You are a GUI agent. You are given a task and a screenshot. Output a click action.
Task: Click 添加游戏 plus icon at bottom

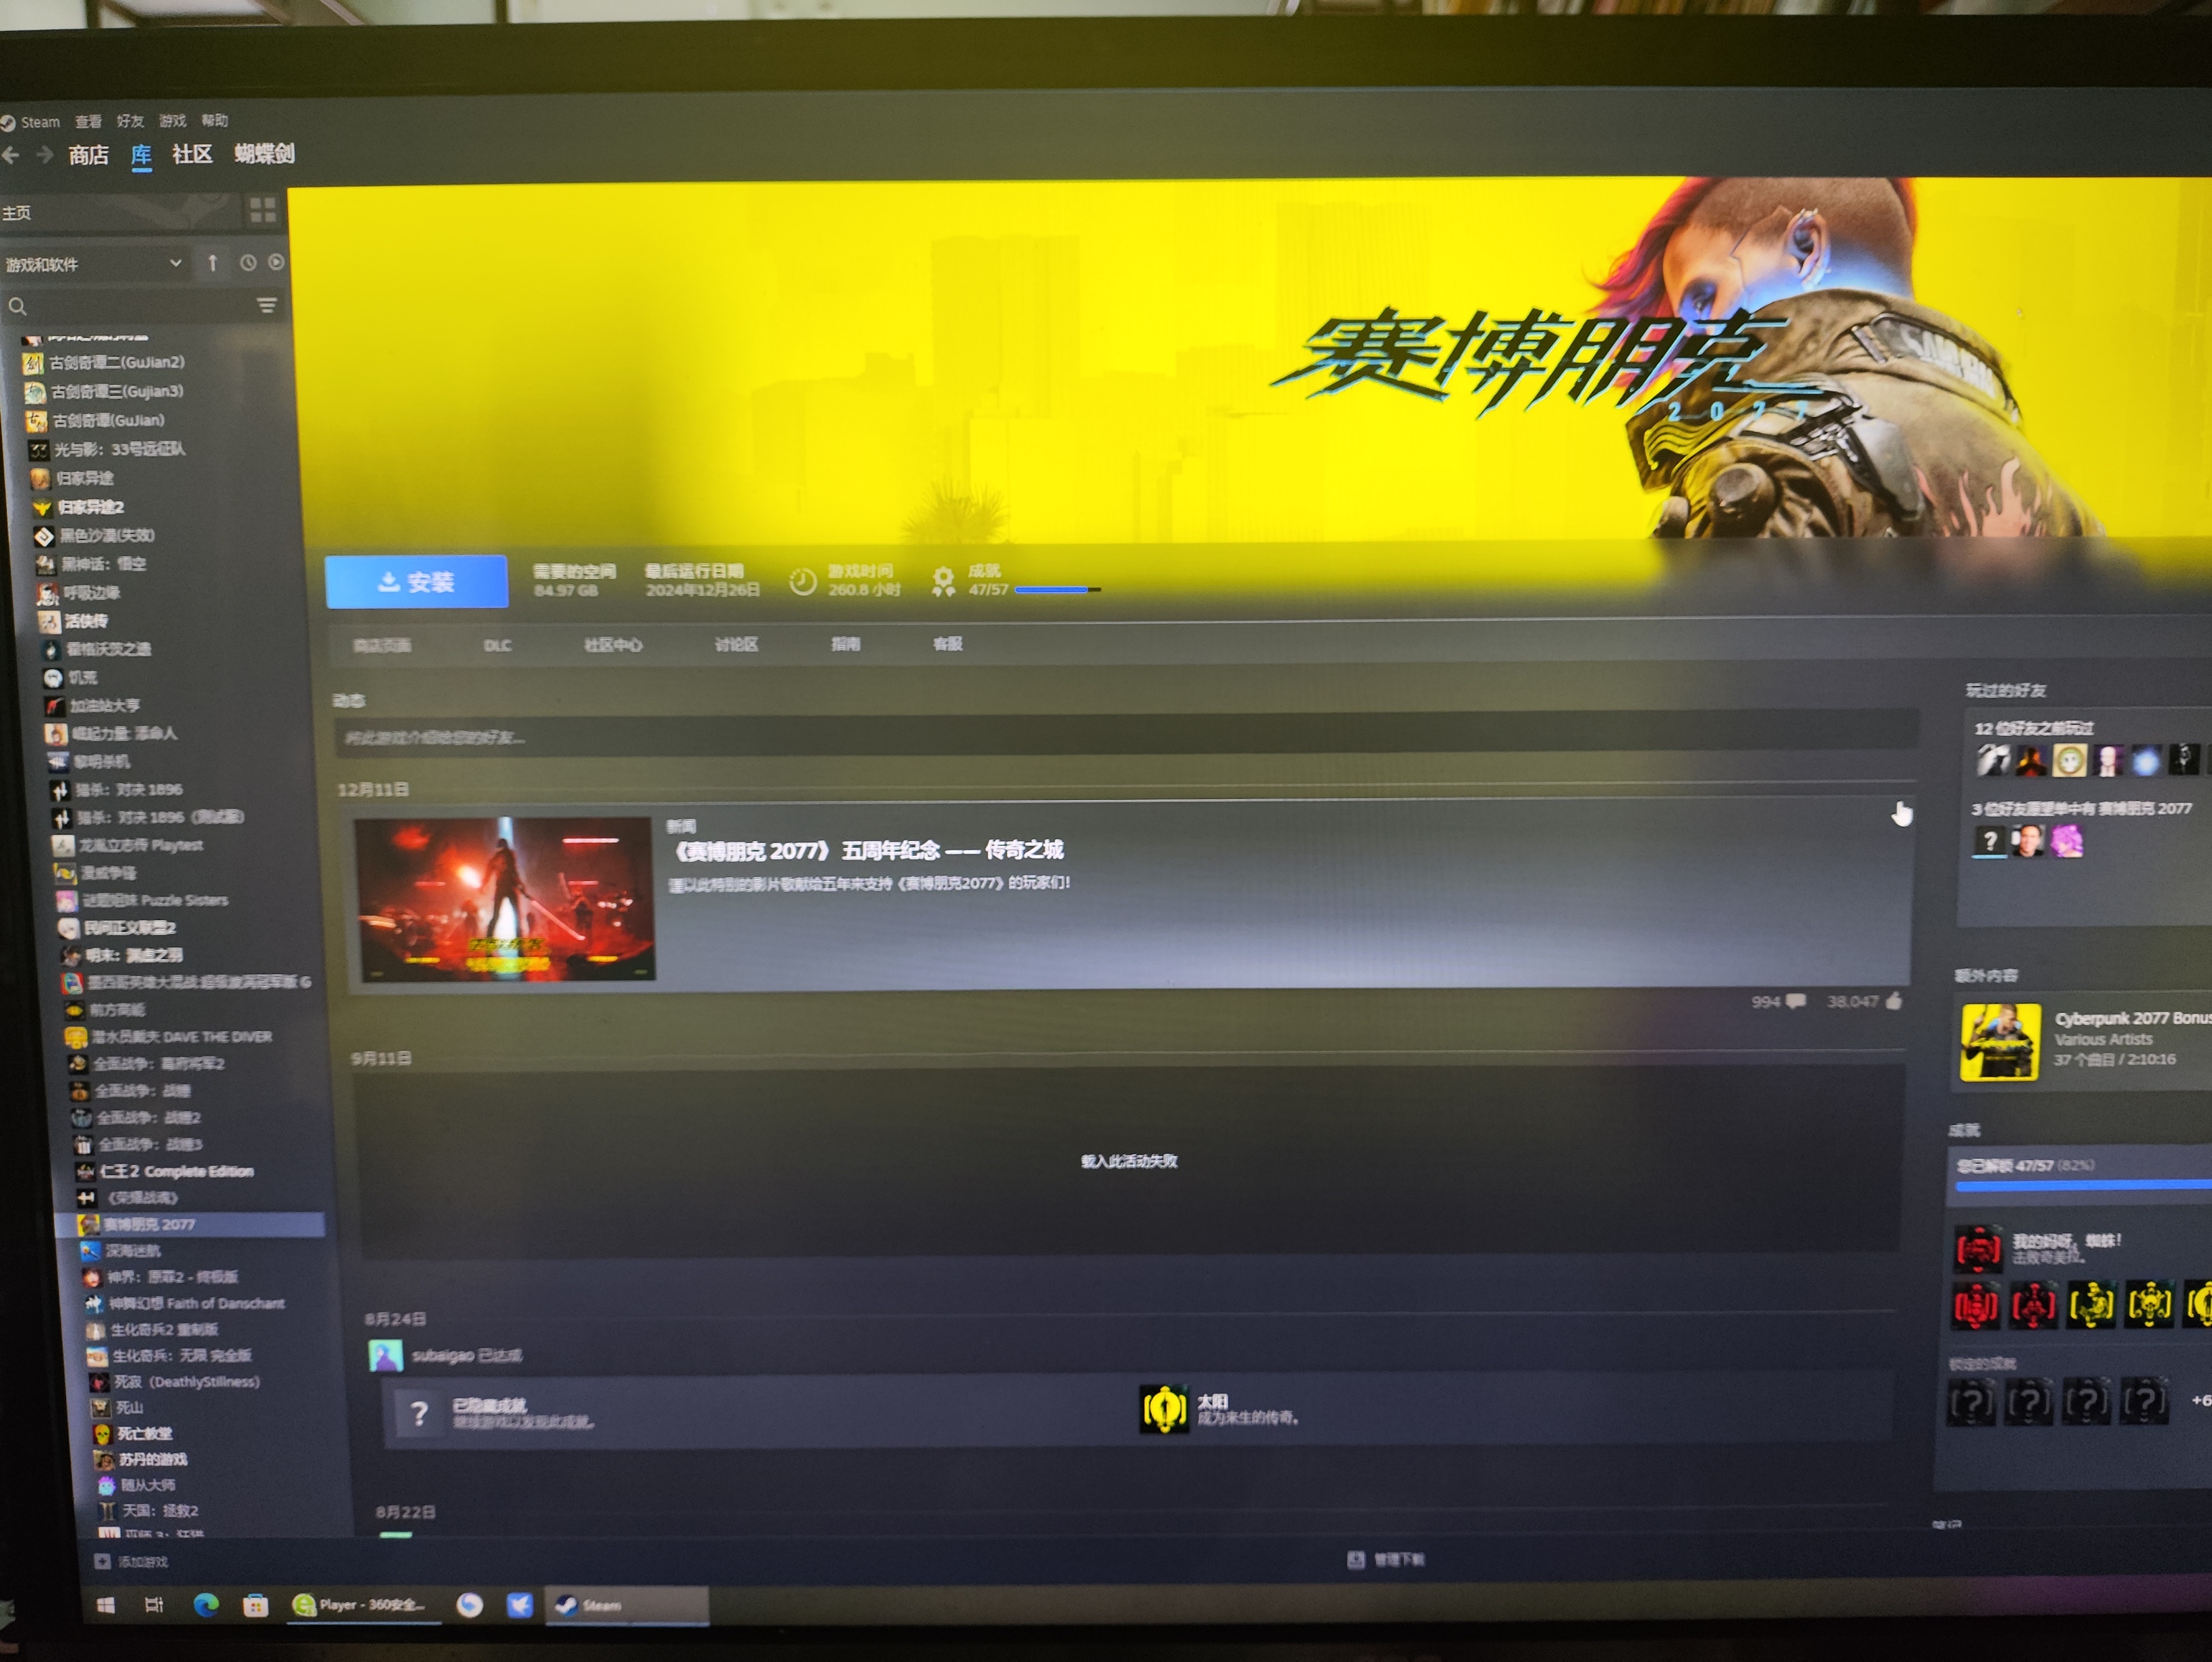pos(102,1561)
